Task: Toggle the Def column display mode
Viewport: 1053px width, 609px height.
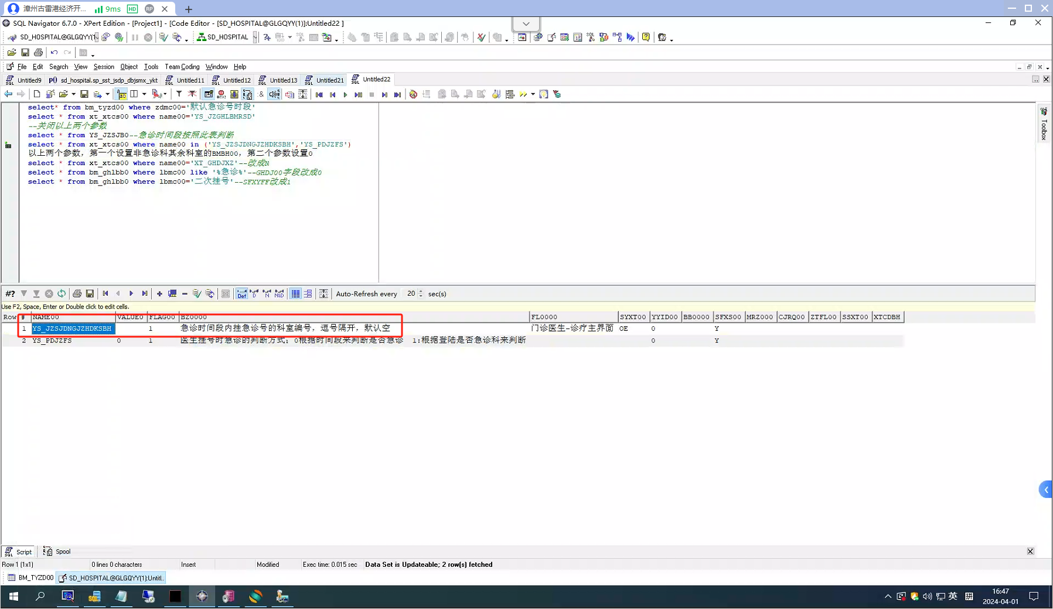Action: coord(241,293)
